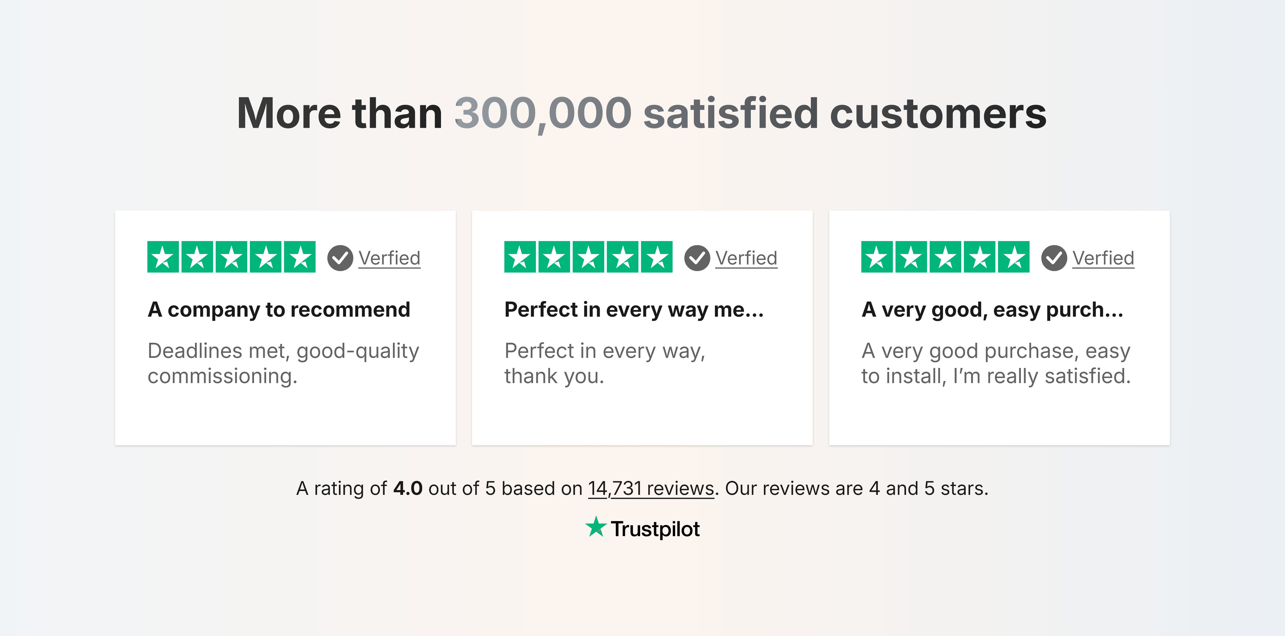Image resolution: width=1285 pixels, height=636 pixels.
Task: Click fifth star of "A very good" review
Action: tap(1014, 257)
